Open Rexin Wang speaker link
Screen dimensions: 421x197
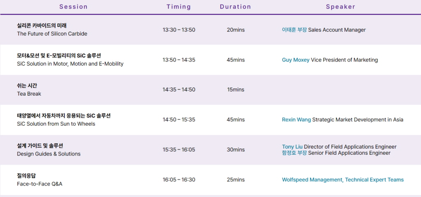point(296,120)
